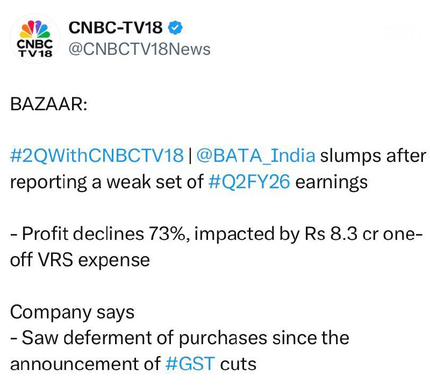The height and width of the screenshot is (391, 430).
Task: Click the "reporting a weak set of" text
Action: 106,182
